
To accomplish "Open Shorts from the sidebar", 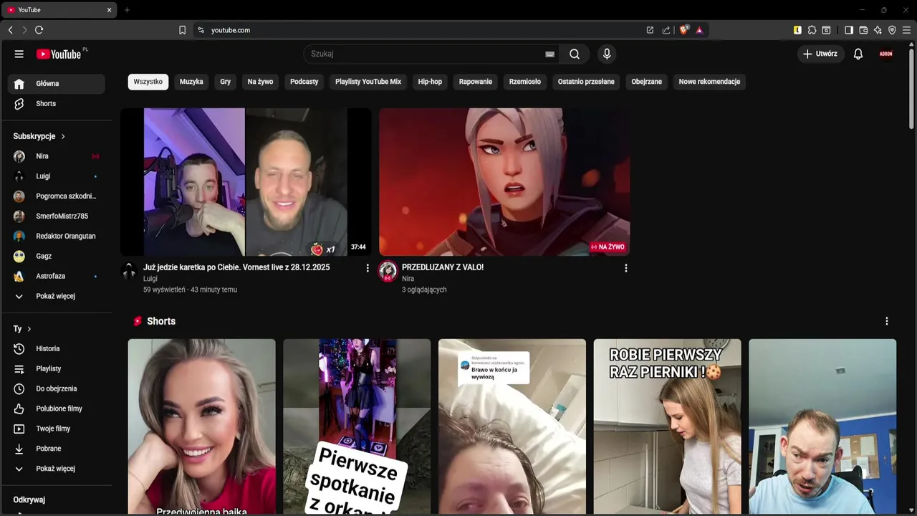I will coord(57,104).
